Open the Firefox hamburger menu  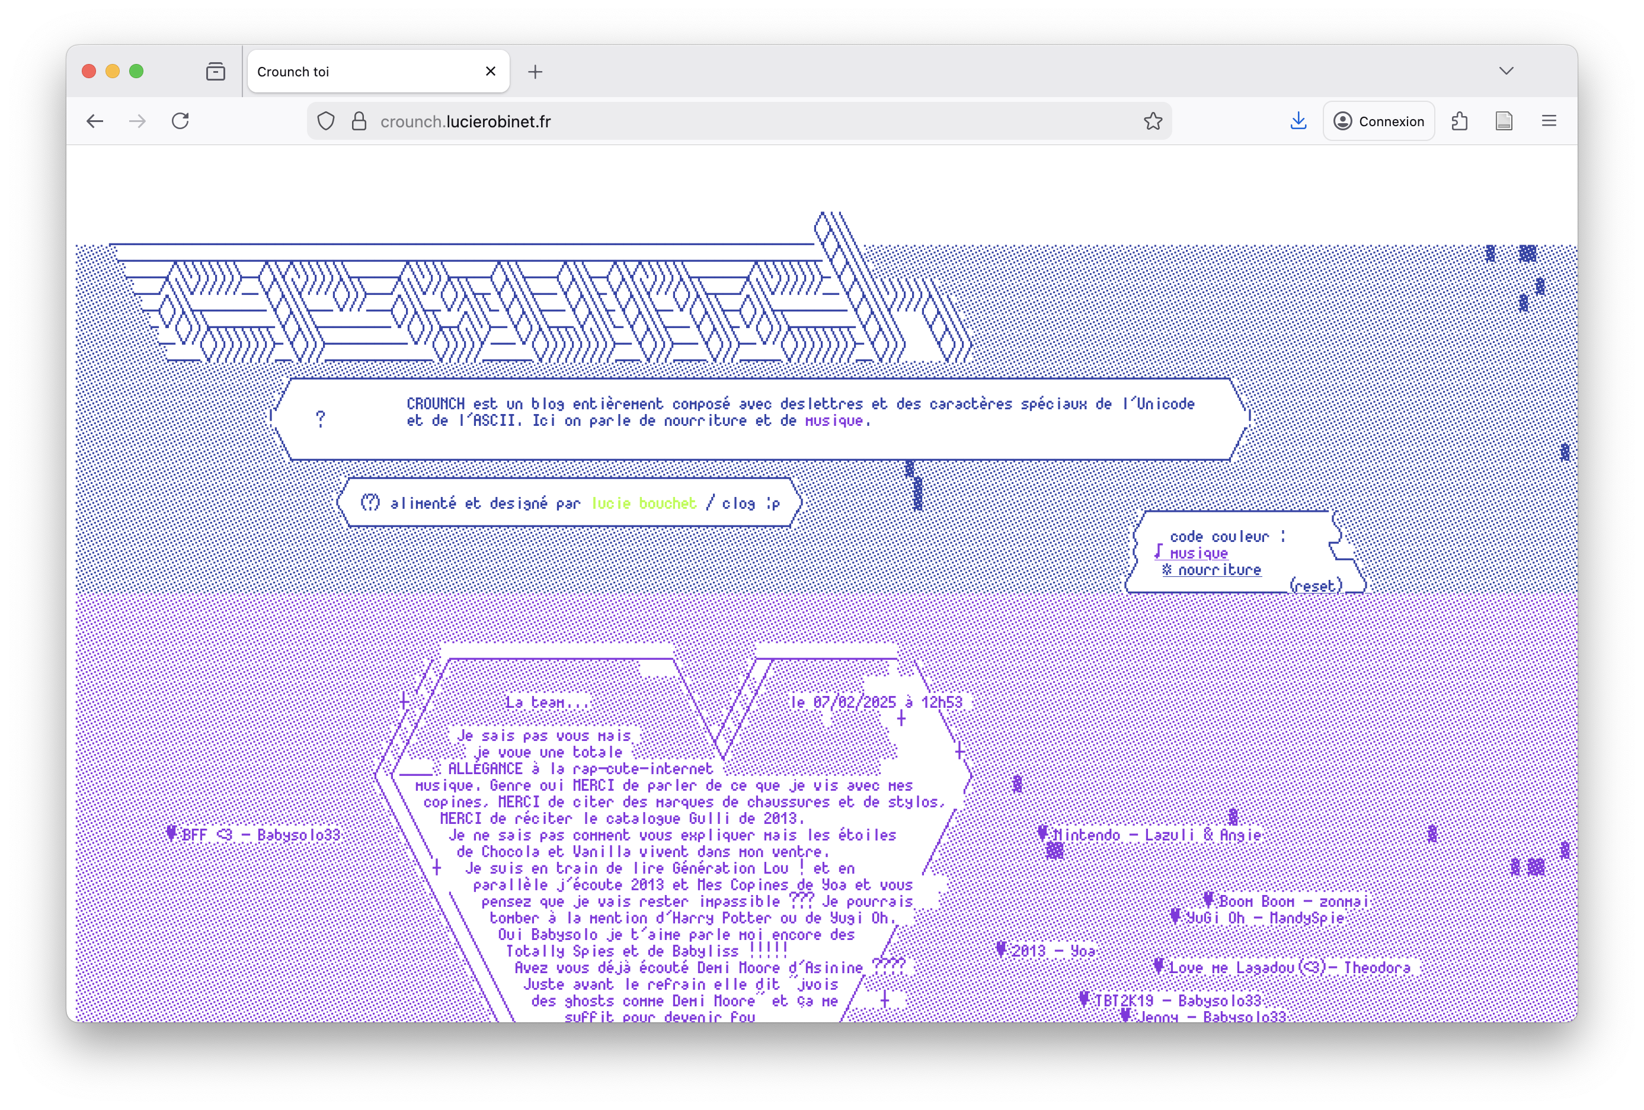(1549, 121)
